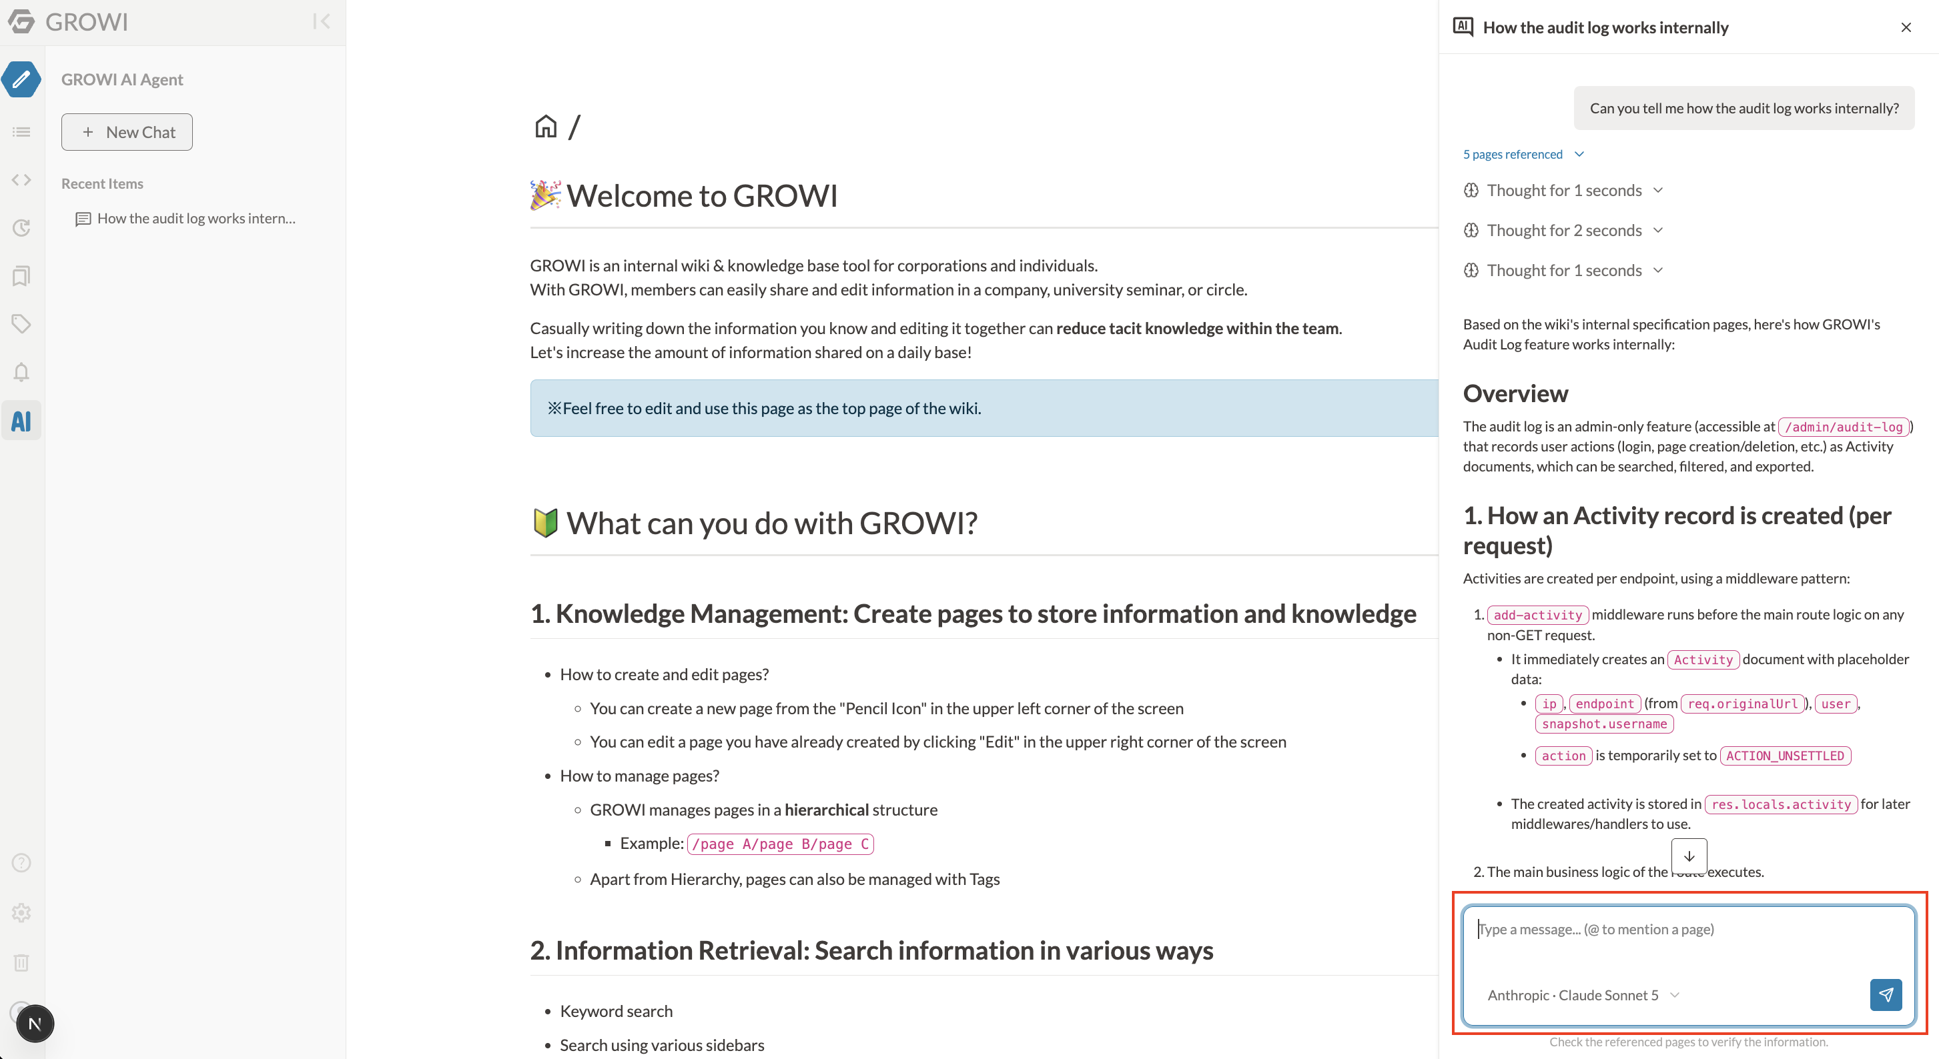Click the '1. Knowledge Management' section heading
Screen dimensions: 1939x1059
click(x=974, y=614)
